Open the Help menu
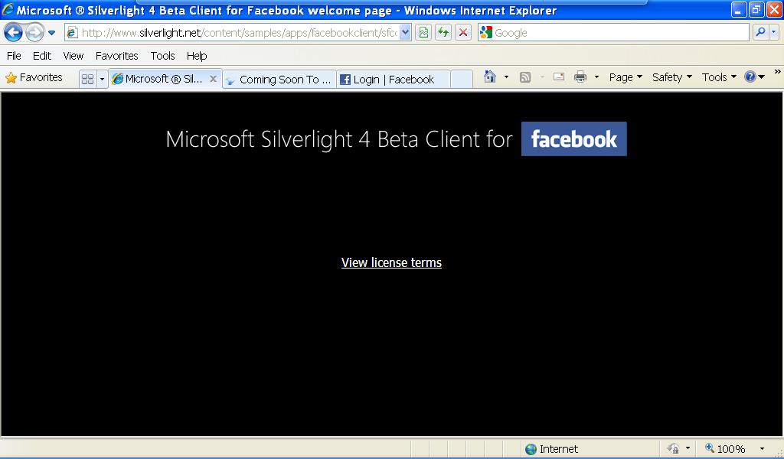Viewport: 784px width, 459px height. (197, 56)
